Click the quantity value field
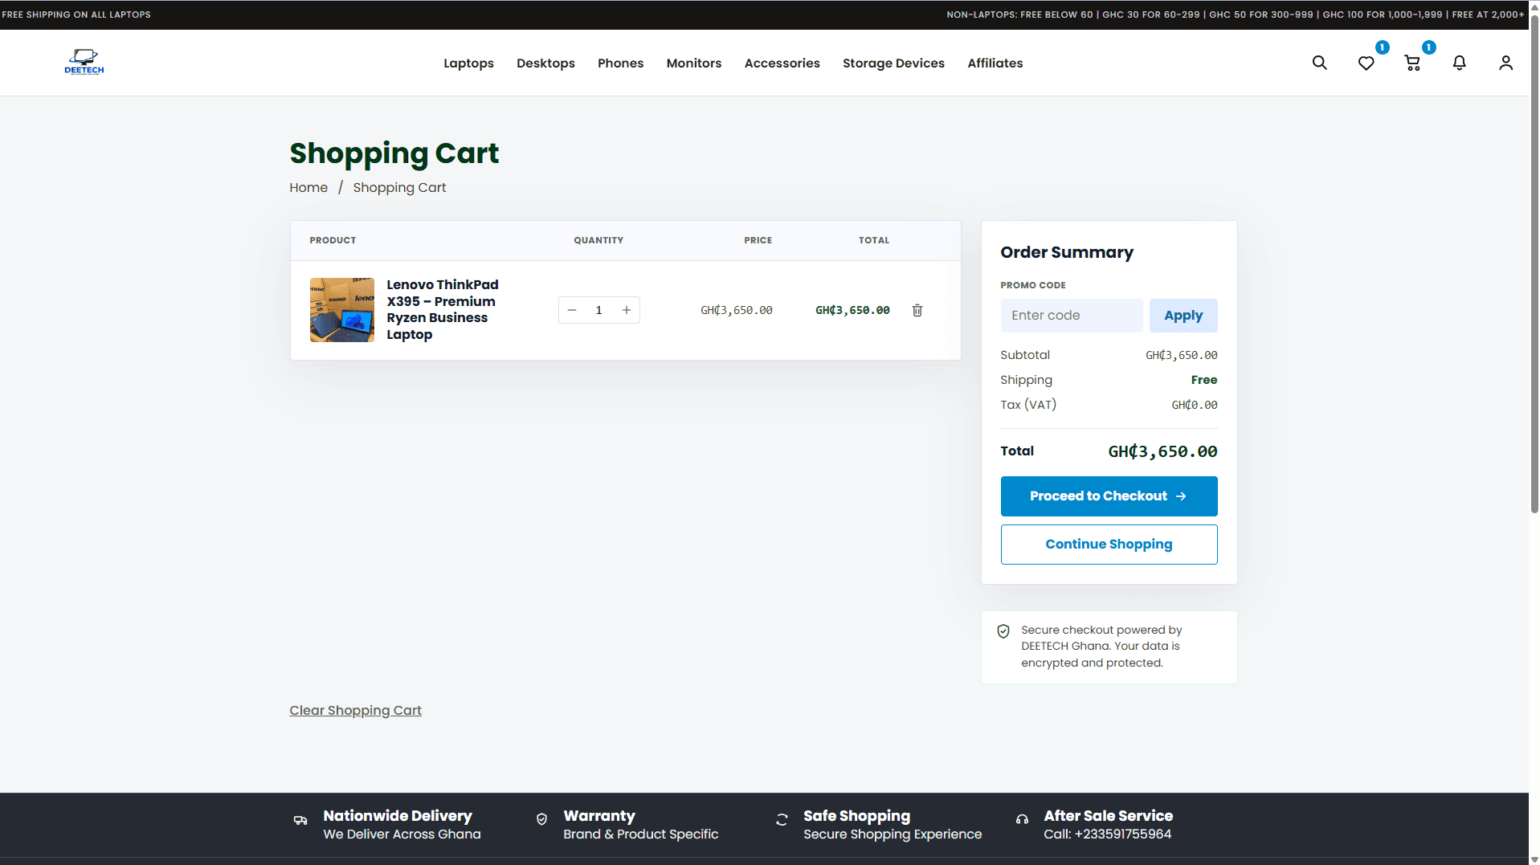 pyautogui.click(x=598, y=310)
